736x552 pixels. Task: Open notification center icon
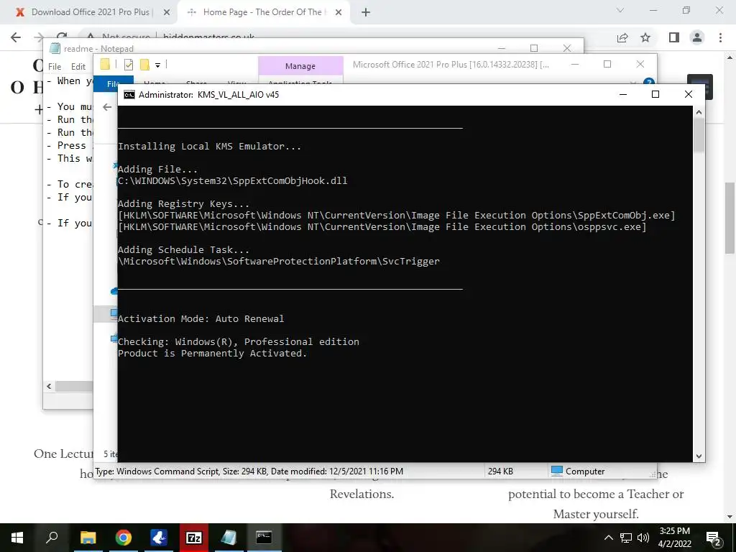[x=714, y=538]
